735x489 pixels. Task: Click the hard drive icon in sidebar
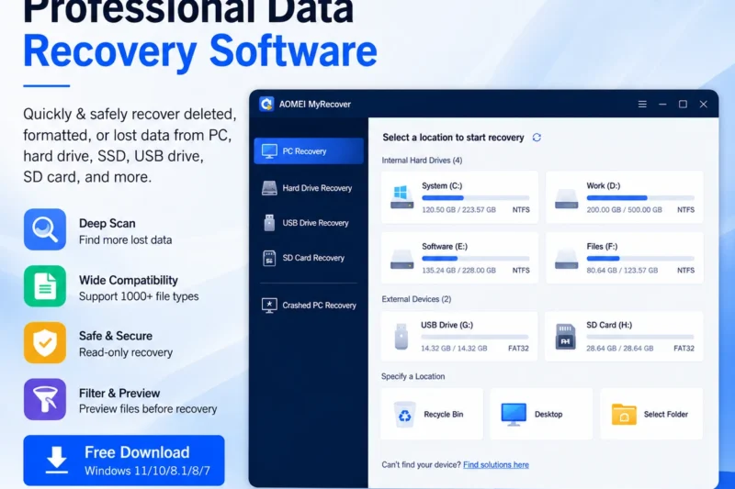(269, 188)
